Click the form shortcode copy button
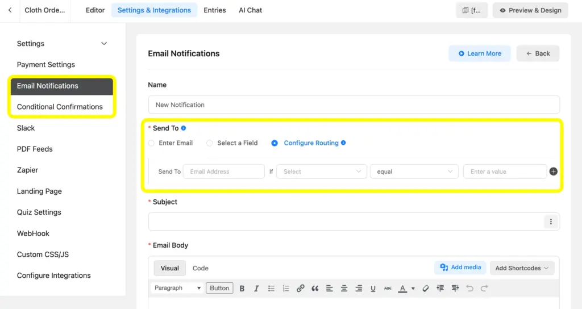 [x=472, y=10]
